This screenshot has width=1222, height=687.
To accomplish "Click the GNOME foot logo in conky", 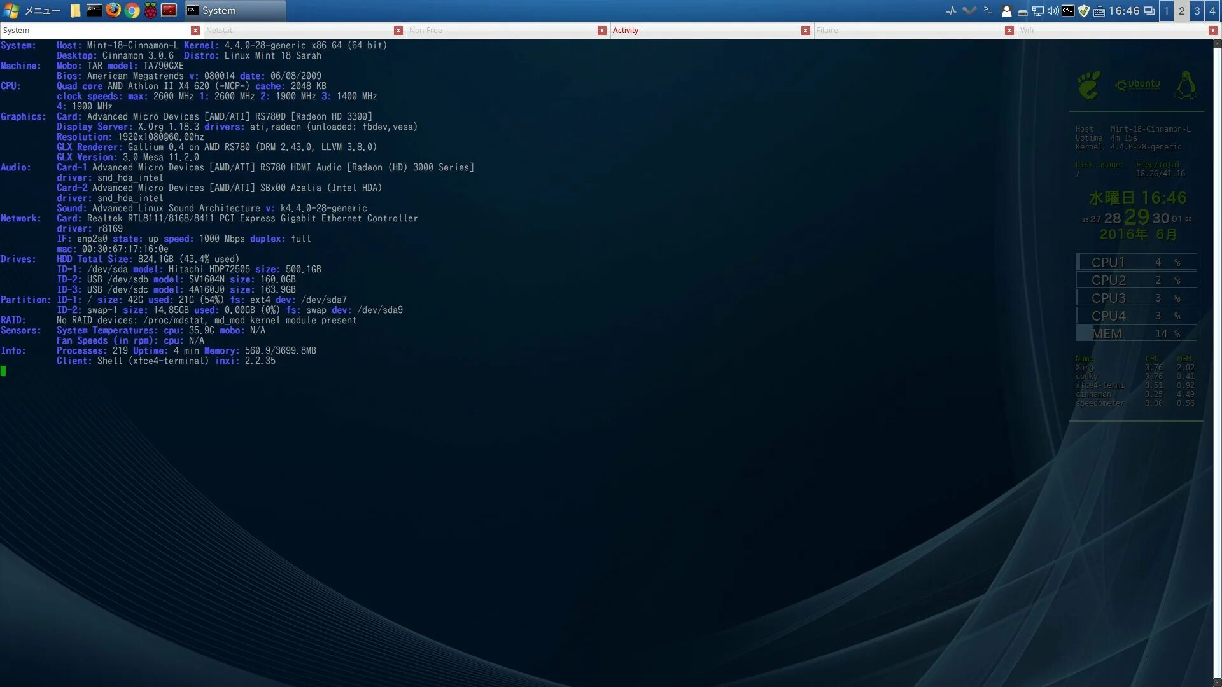I will click(x=1088, y=85).
